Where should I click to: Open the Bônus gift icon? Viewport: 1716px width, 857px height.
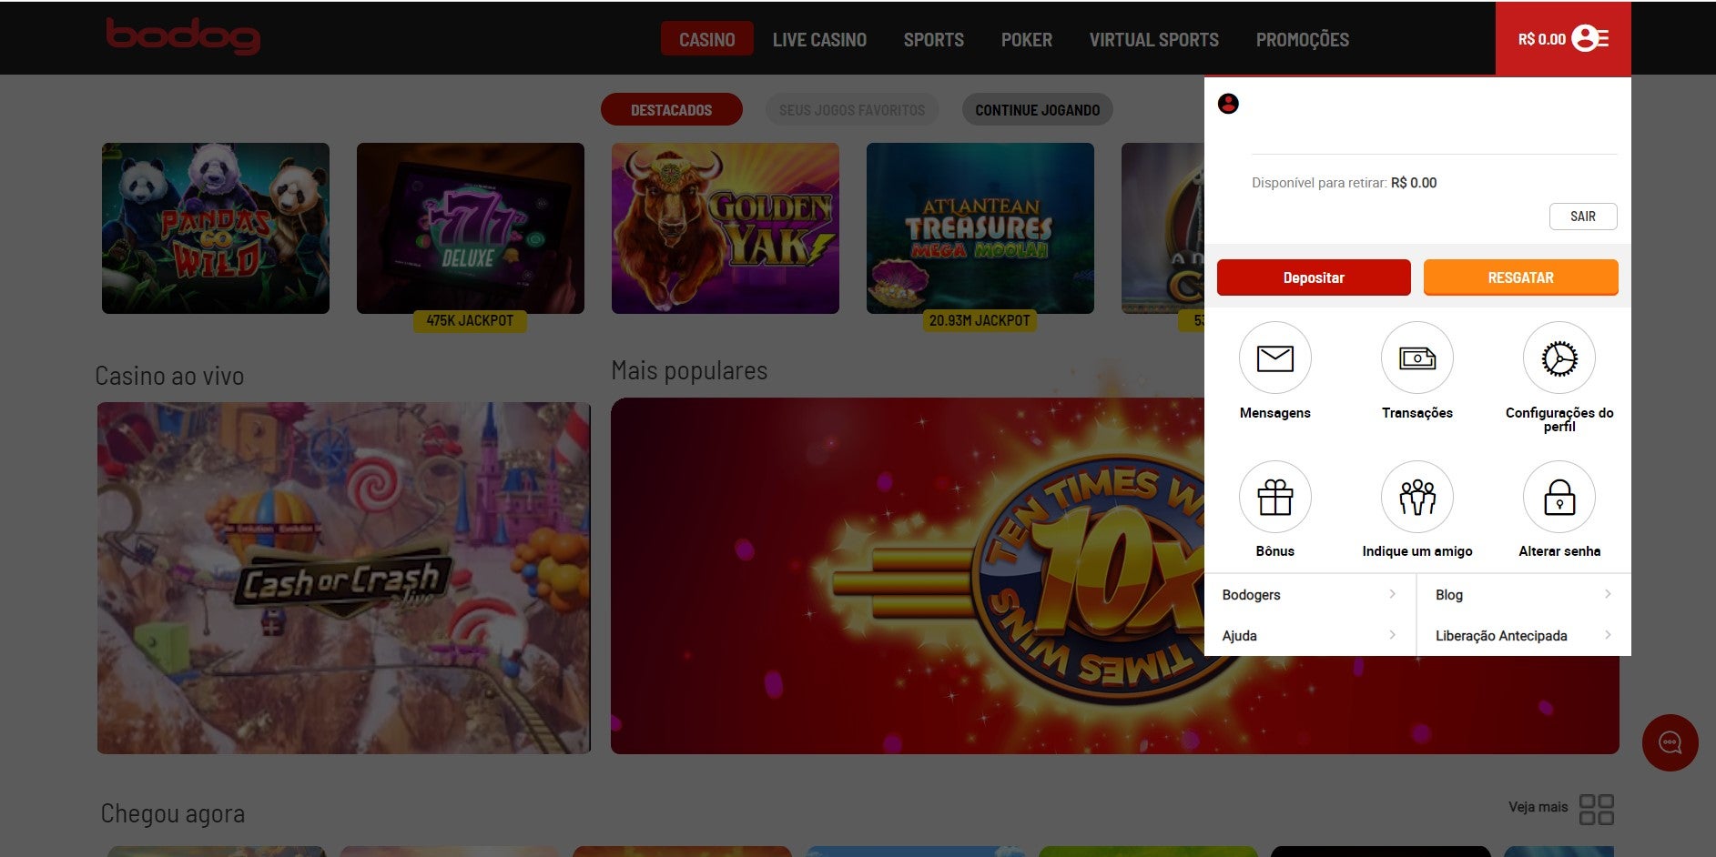[1274, 497]
